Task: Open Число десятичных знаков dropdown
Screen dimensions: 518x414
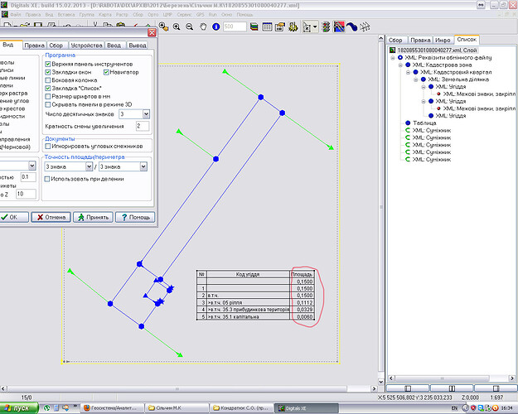Action: (146, 114)
